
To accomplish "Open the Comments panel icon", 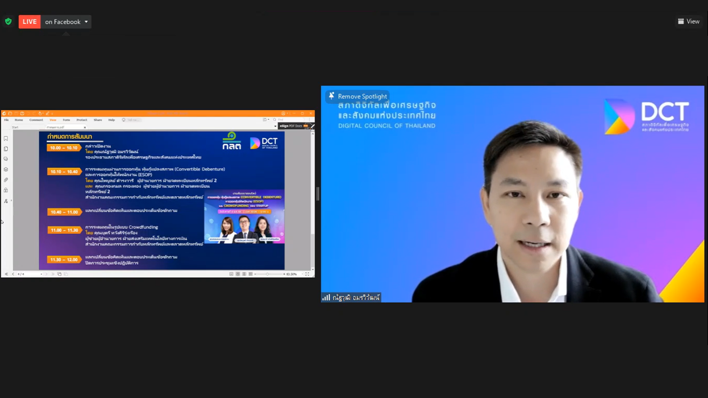I will pos(6,159).
